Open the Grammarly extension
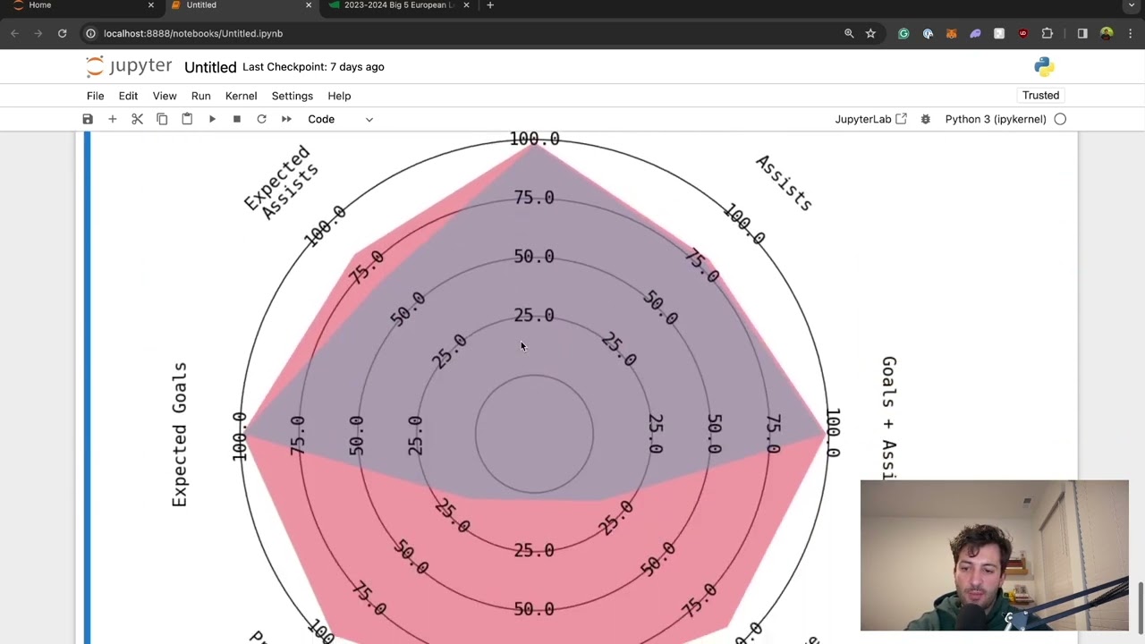 [x=903, y=33]
